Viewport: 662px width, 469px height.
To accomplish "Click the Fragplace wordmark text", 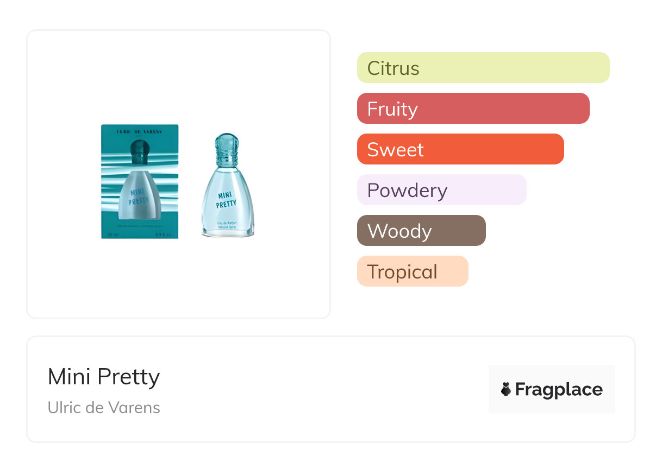I will tap(559, 389).
